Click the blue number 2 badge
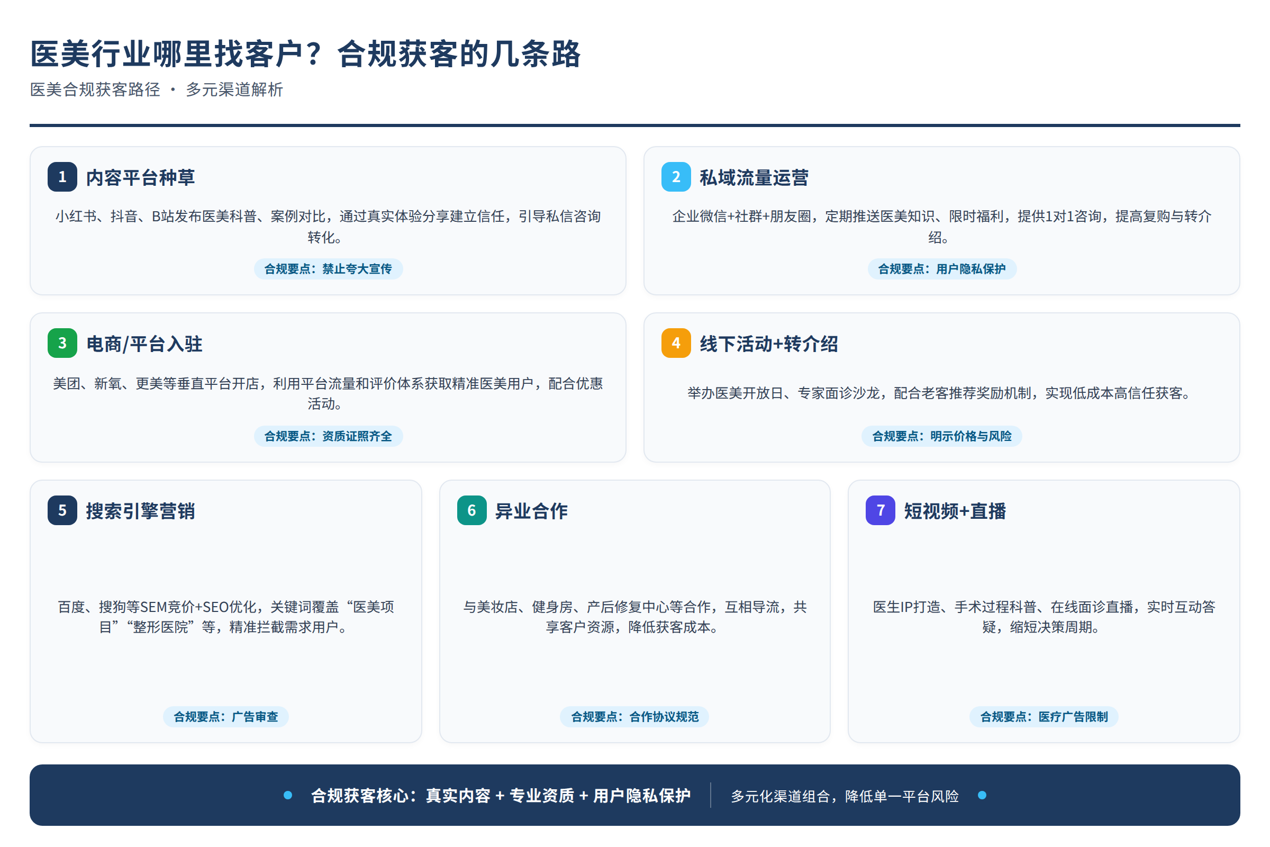Image resolution: width=1270 pixels, height=847 pixels. tap(676, 177)
